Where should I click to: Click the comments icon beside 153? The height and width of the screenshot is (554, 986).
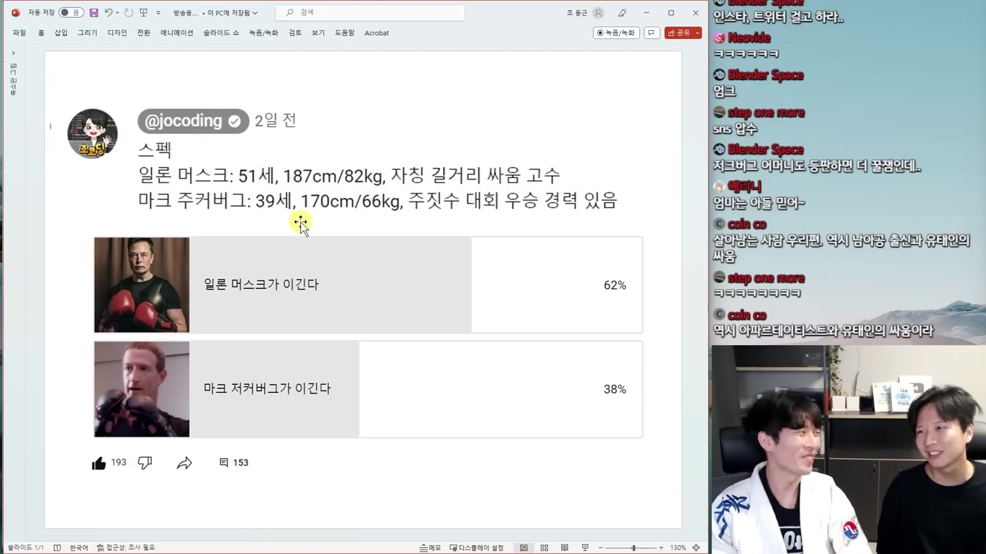(224, 462)
